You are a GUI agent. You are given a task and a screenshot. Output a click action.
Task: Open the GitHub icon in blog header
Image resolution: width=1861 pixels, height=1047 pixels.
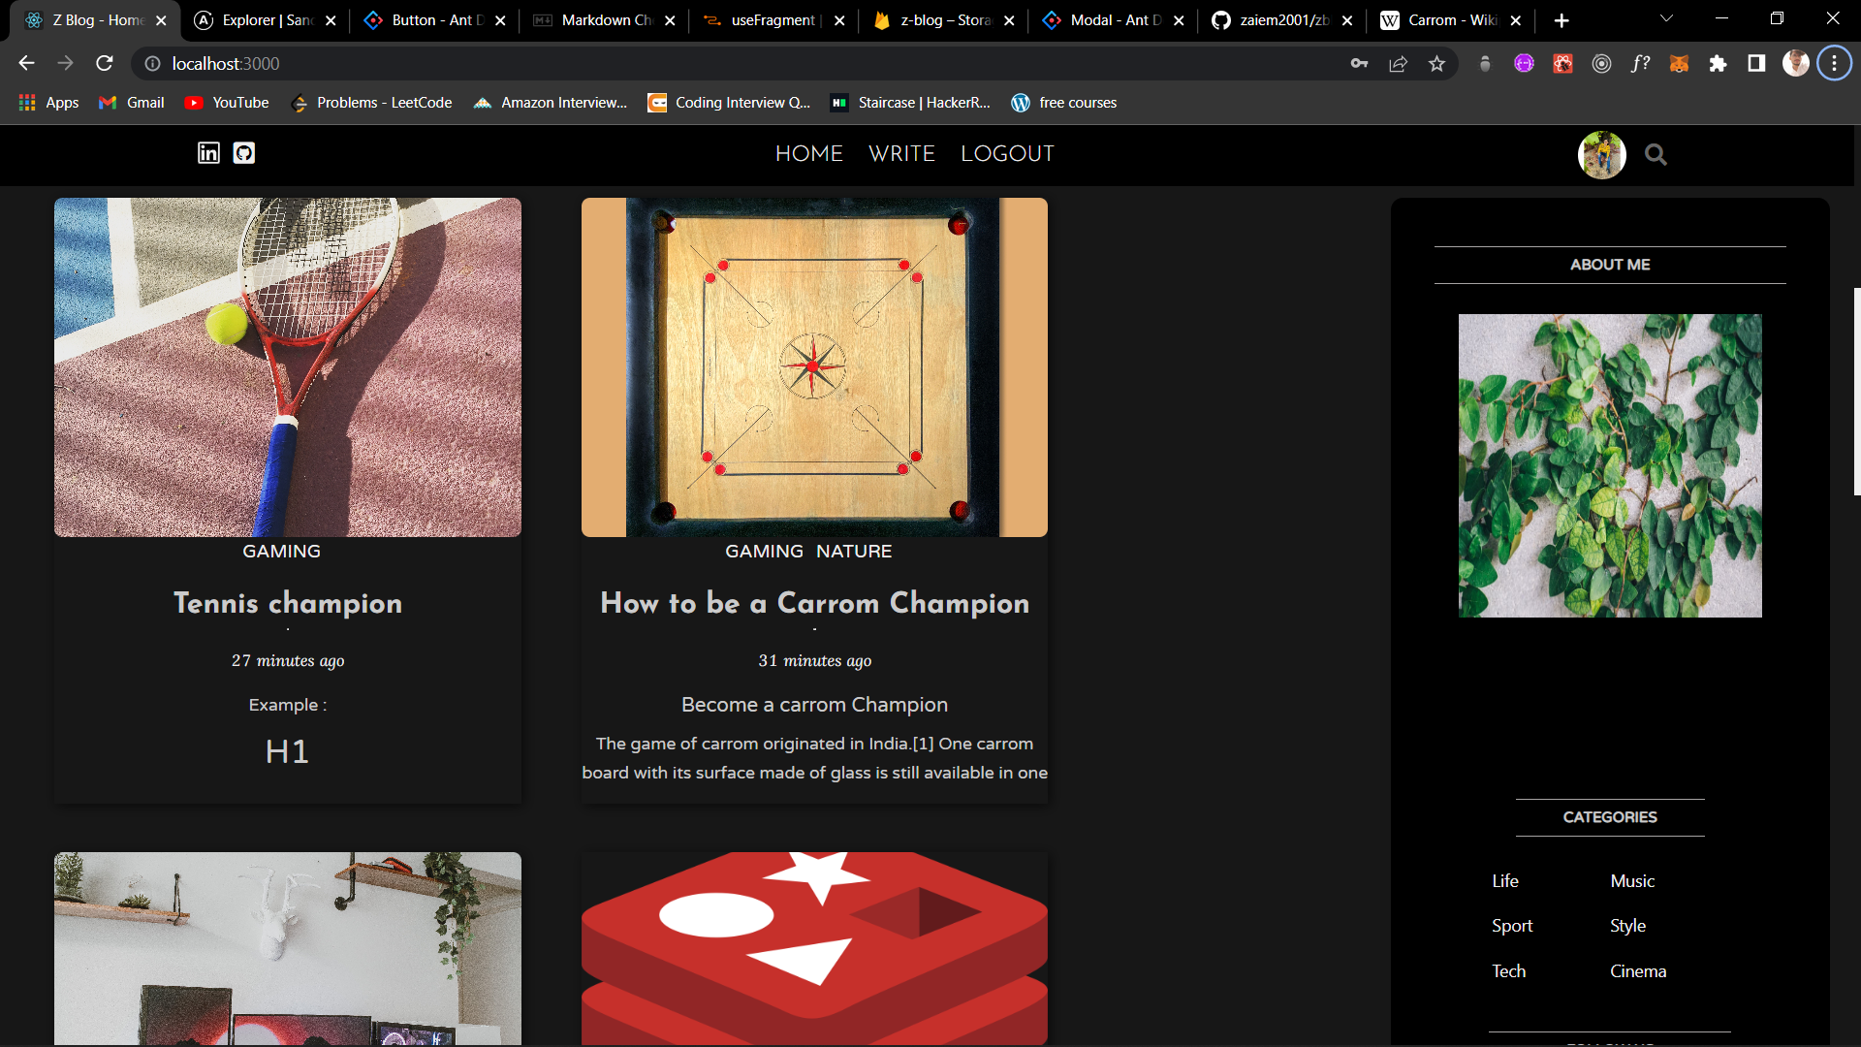click(x=244, y=153)
